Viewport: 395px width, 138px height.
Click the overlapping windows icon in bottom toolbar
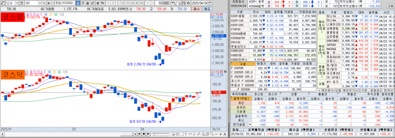(x=177, y=134)
